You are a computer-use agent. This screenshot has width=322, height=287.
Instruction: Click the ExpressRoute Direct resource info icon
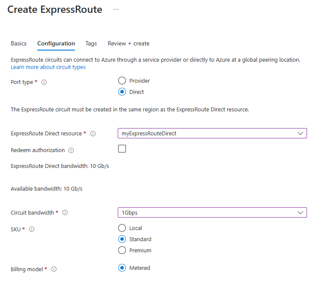point(93,134)
